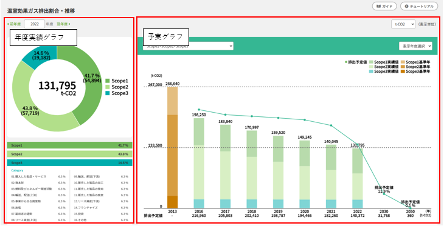Click Scope3実績値 legend entry
Screen dimensions: 444x226
click(383, 71)
